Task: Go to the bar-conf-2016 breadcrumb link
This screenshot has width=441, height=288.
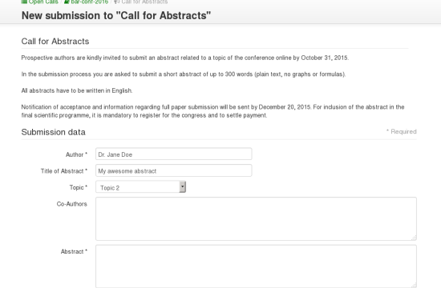Action: [90, 2]
